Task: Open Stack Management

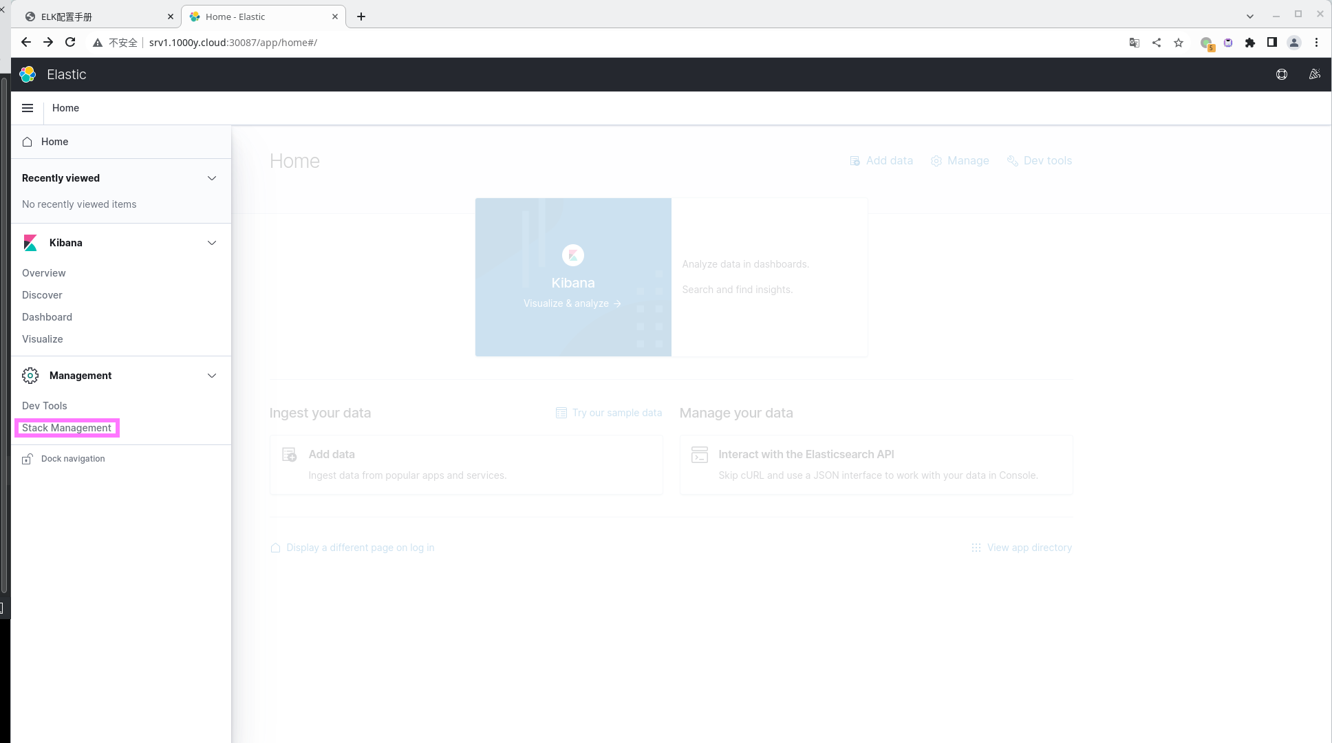Action: (67, 428)
